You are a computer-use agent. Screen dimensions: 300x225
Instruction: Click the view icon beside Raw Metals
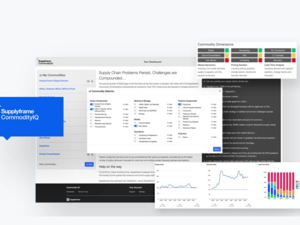point(169,126)
